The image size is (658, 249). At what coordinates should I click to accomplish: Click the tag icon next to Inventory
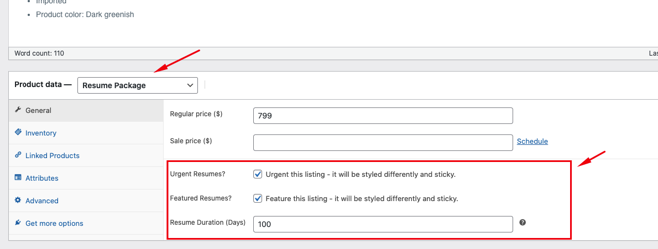tap(18, 133)
